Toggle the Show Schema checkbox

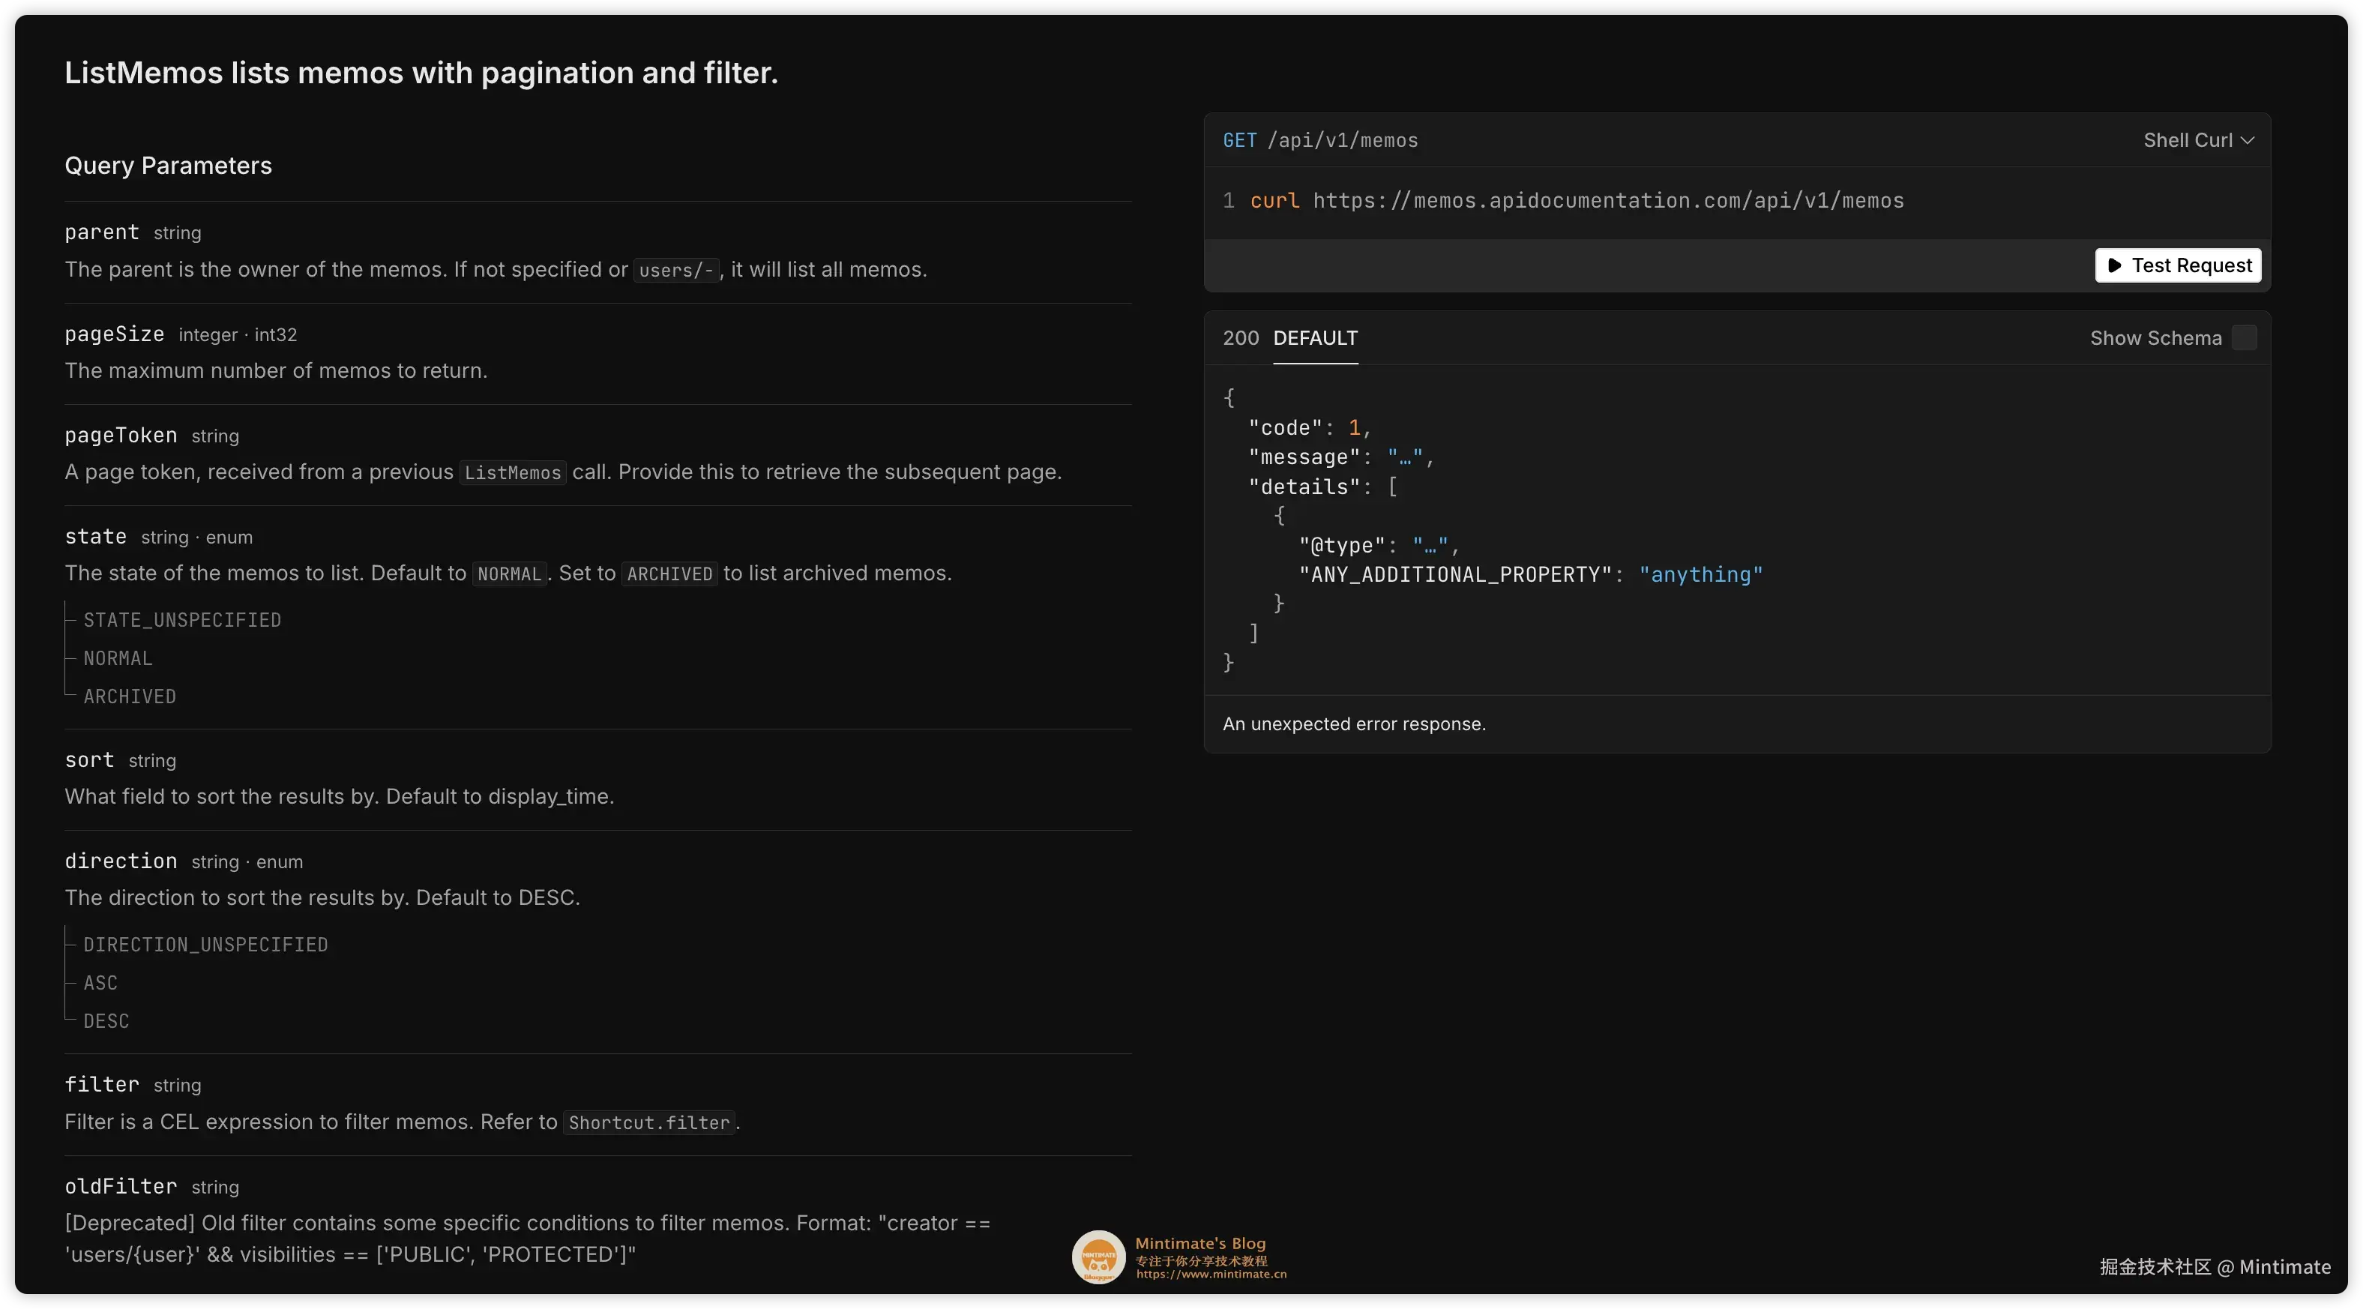(2244, 337)
